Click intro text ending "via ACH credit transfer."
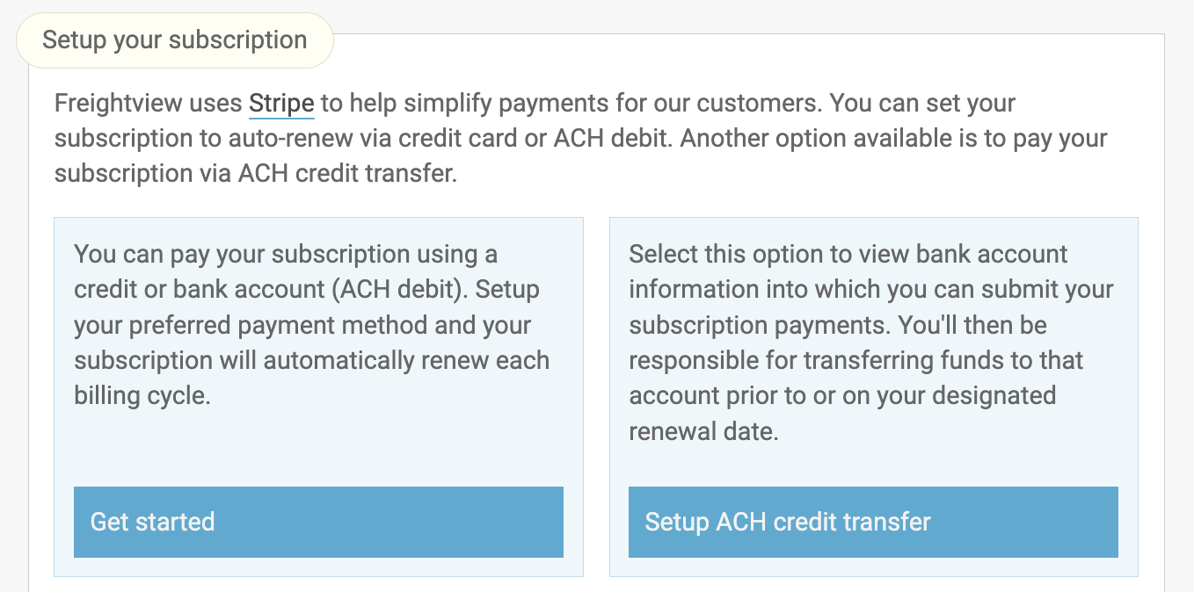Viewport: 1194px width, 592px height. [255, 174]
